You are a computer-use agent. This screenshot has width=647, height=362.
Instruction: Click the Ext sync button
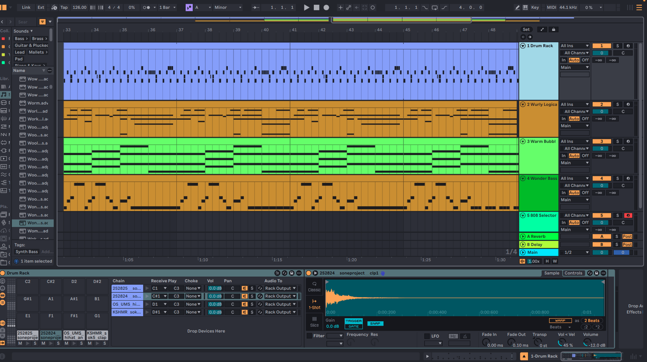(41, 8)
